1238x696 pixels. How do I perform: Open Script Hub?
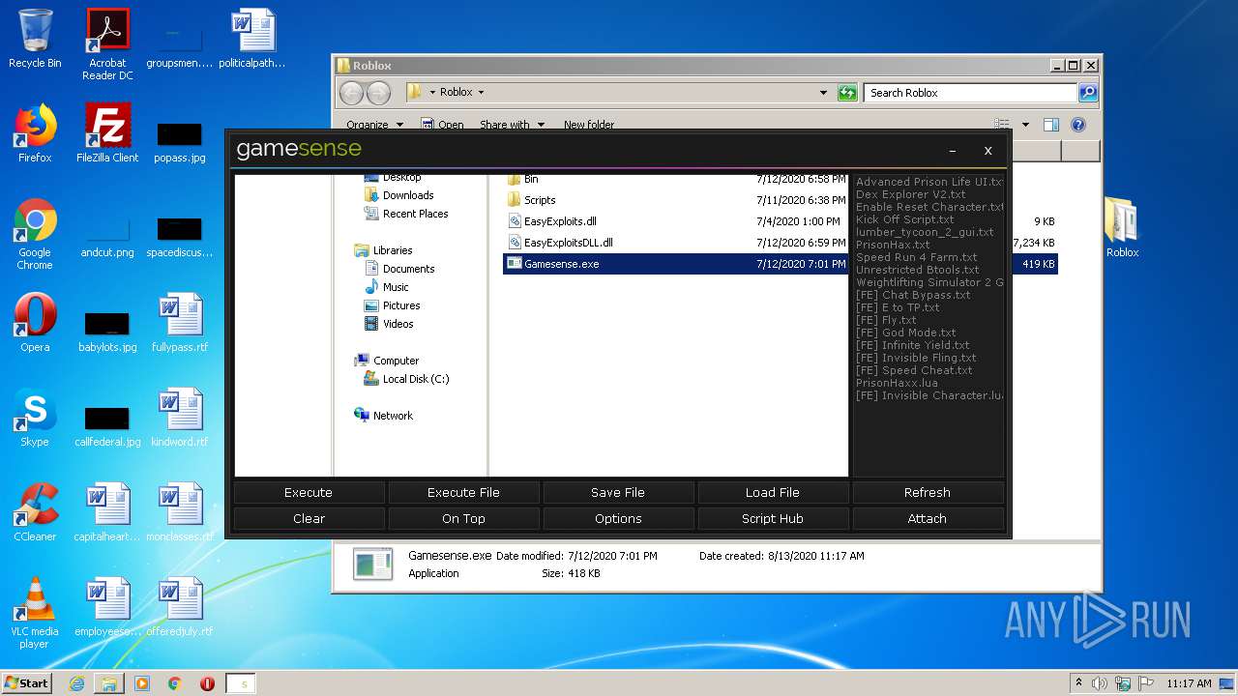pyautogui.click(x=773, y=518)
